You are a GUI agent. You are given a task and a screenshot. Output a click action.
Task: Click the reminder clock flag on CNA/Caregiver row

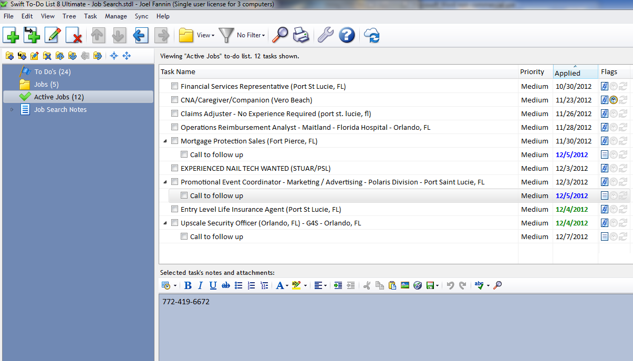[614, 100]
